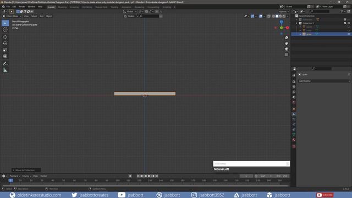Select the Select Box tool

(x=5, y=23)
